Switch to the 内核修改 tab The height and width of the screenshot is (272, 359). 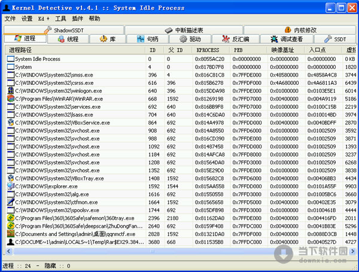pyautogui.click(x=300, y=30)
